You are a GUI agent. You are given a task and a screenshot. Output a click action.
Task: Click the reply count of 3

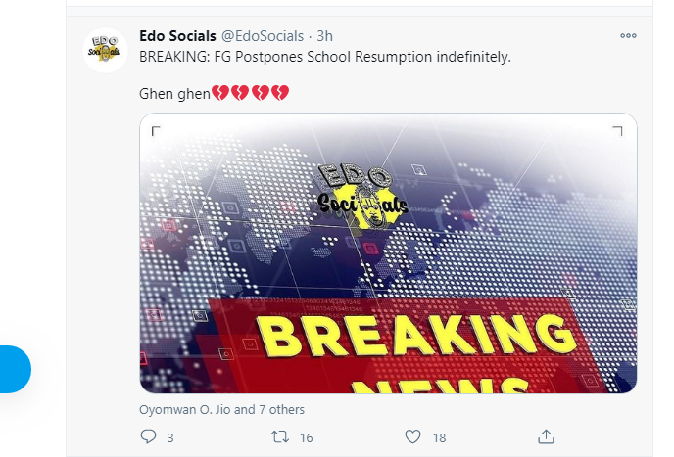(170, 437)
